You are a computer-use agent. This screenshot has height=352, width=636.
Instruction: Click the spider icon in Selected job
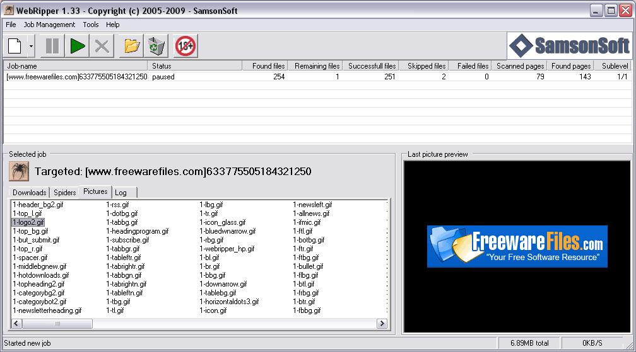[19, 171]
